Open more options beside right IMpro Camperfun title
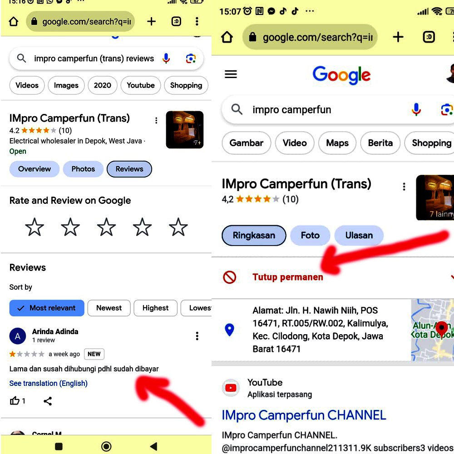The image size is (454, 454). 404,187
